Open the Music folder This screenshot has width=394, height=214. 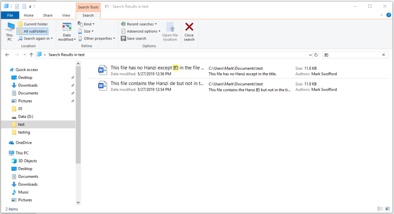coord(23,192)
